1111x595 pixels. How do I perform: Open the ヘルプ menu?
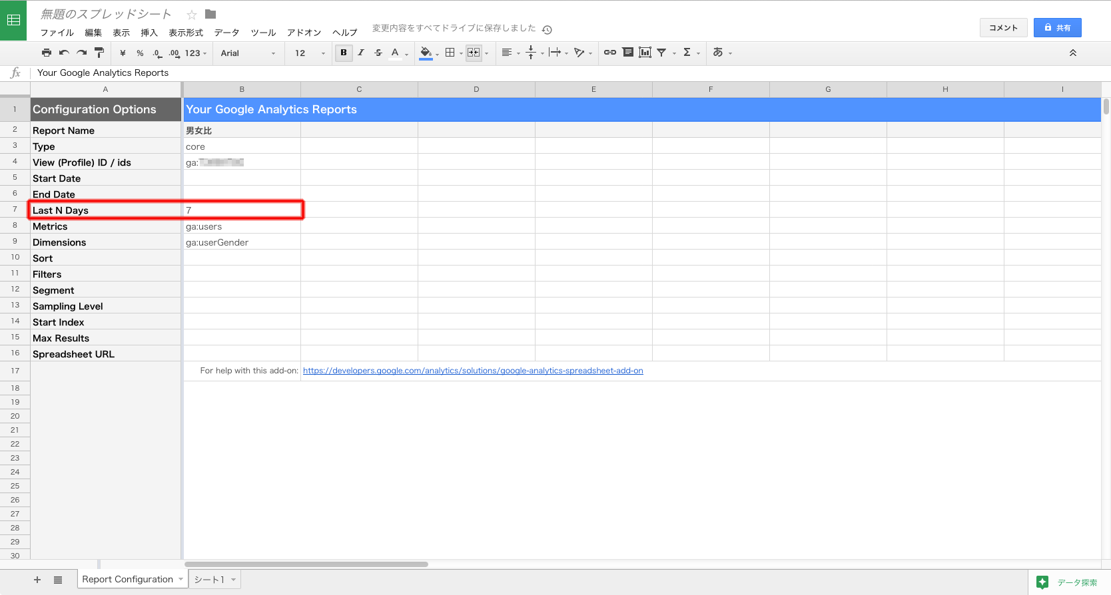(345, 33)
